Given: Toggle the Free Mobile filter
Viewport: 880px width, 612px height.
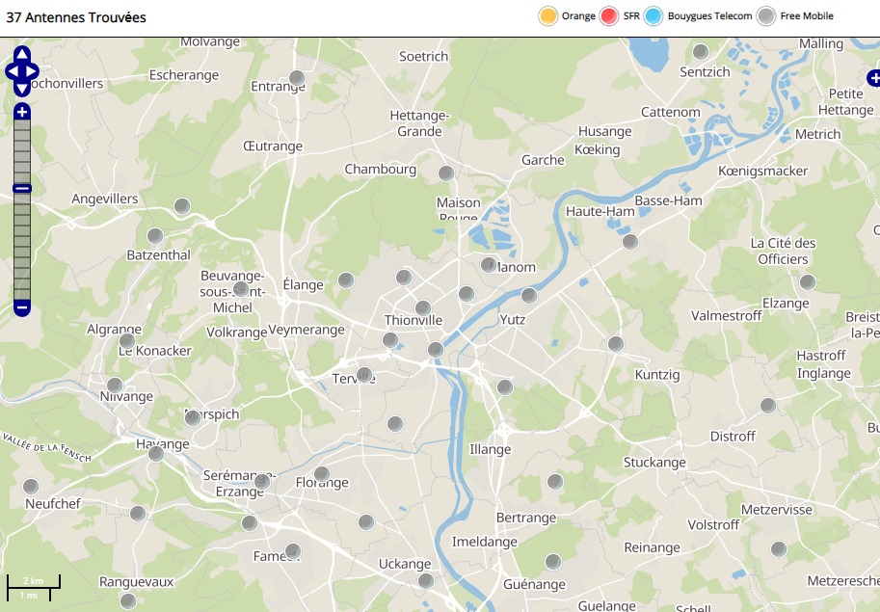Looking at the screenshot, I should point(766,16).
